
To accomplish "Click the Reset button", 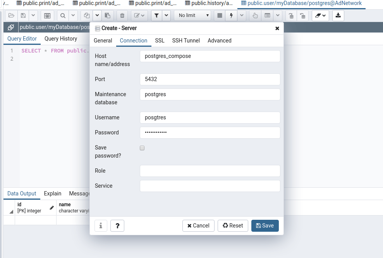I will pos(233,226).
